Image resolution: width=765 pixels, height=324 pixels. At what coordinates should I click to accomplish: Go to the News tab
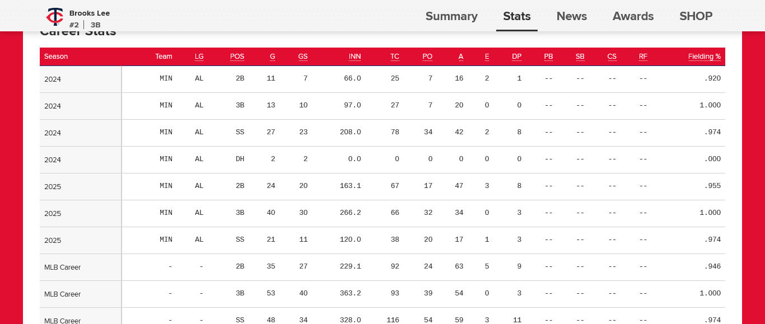pos(571,16)
